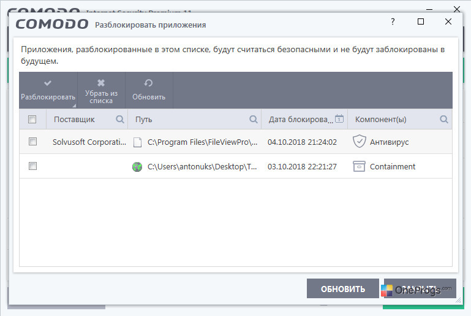
Task: Check the Solvusoft Corporation row checkbox
Action: pyautogui.click(x=32, y=142)
